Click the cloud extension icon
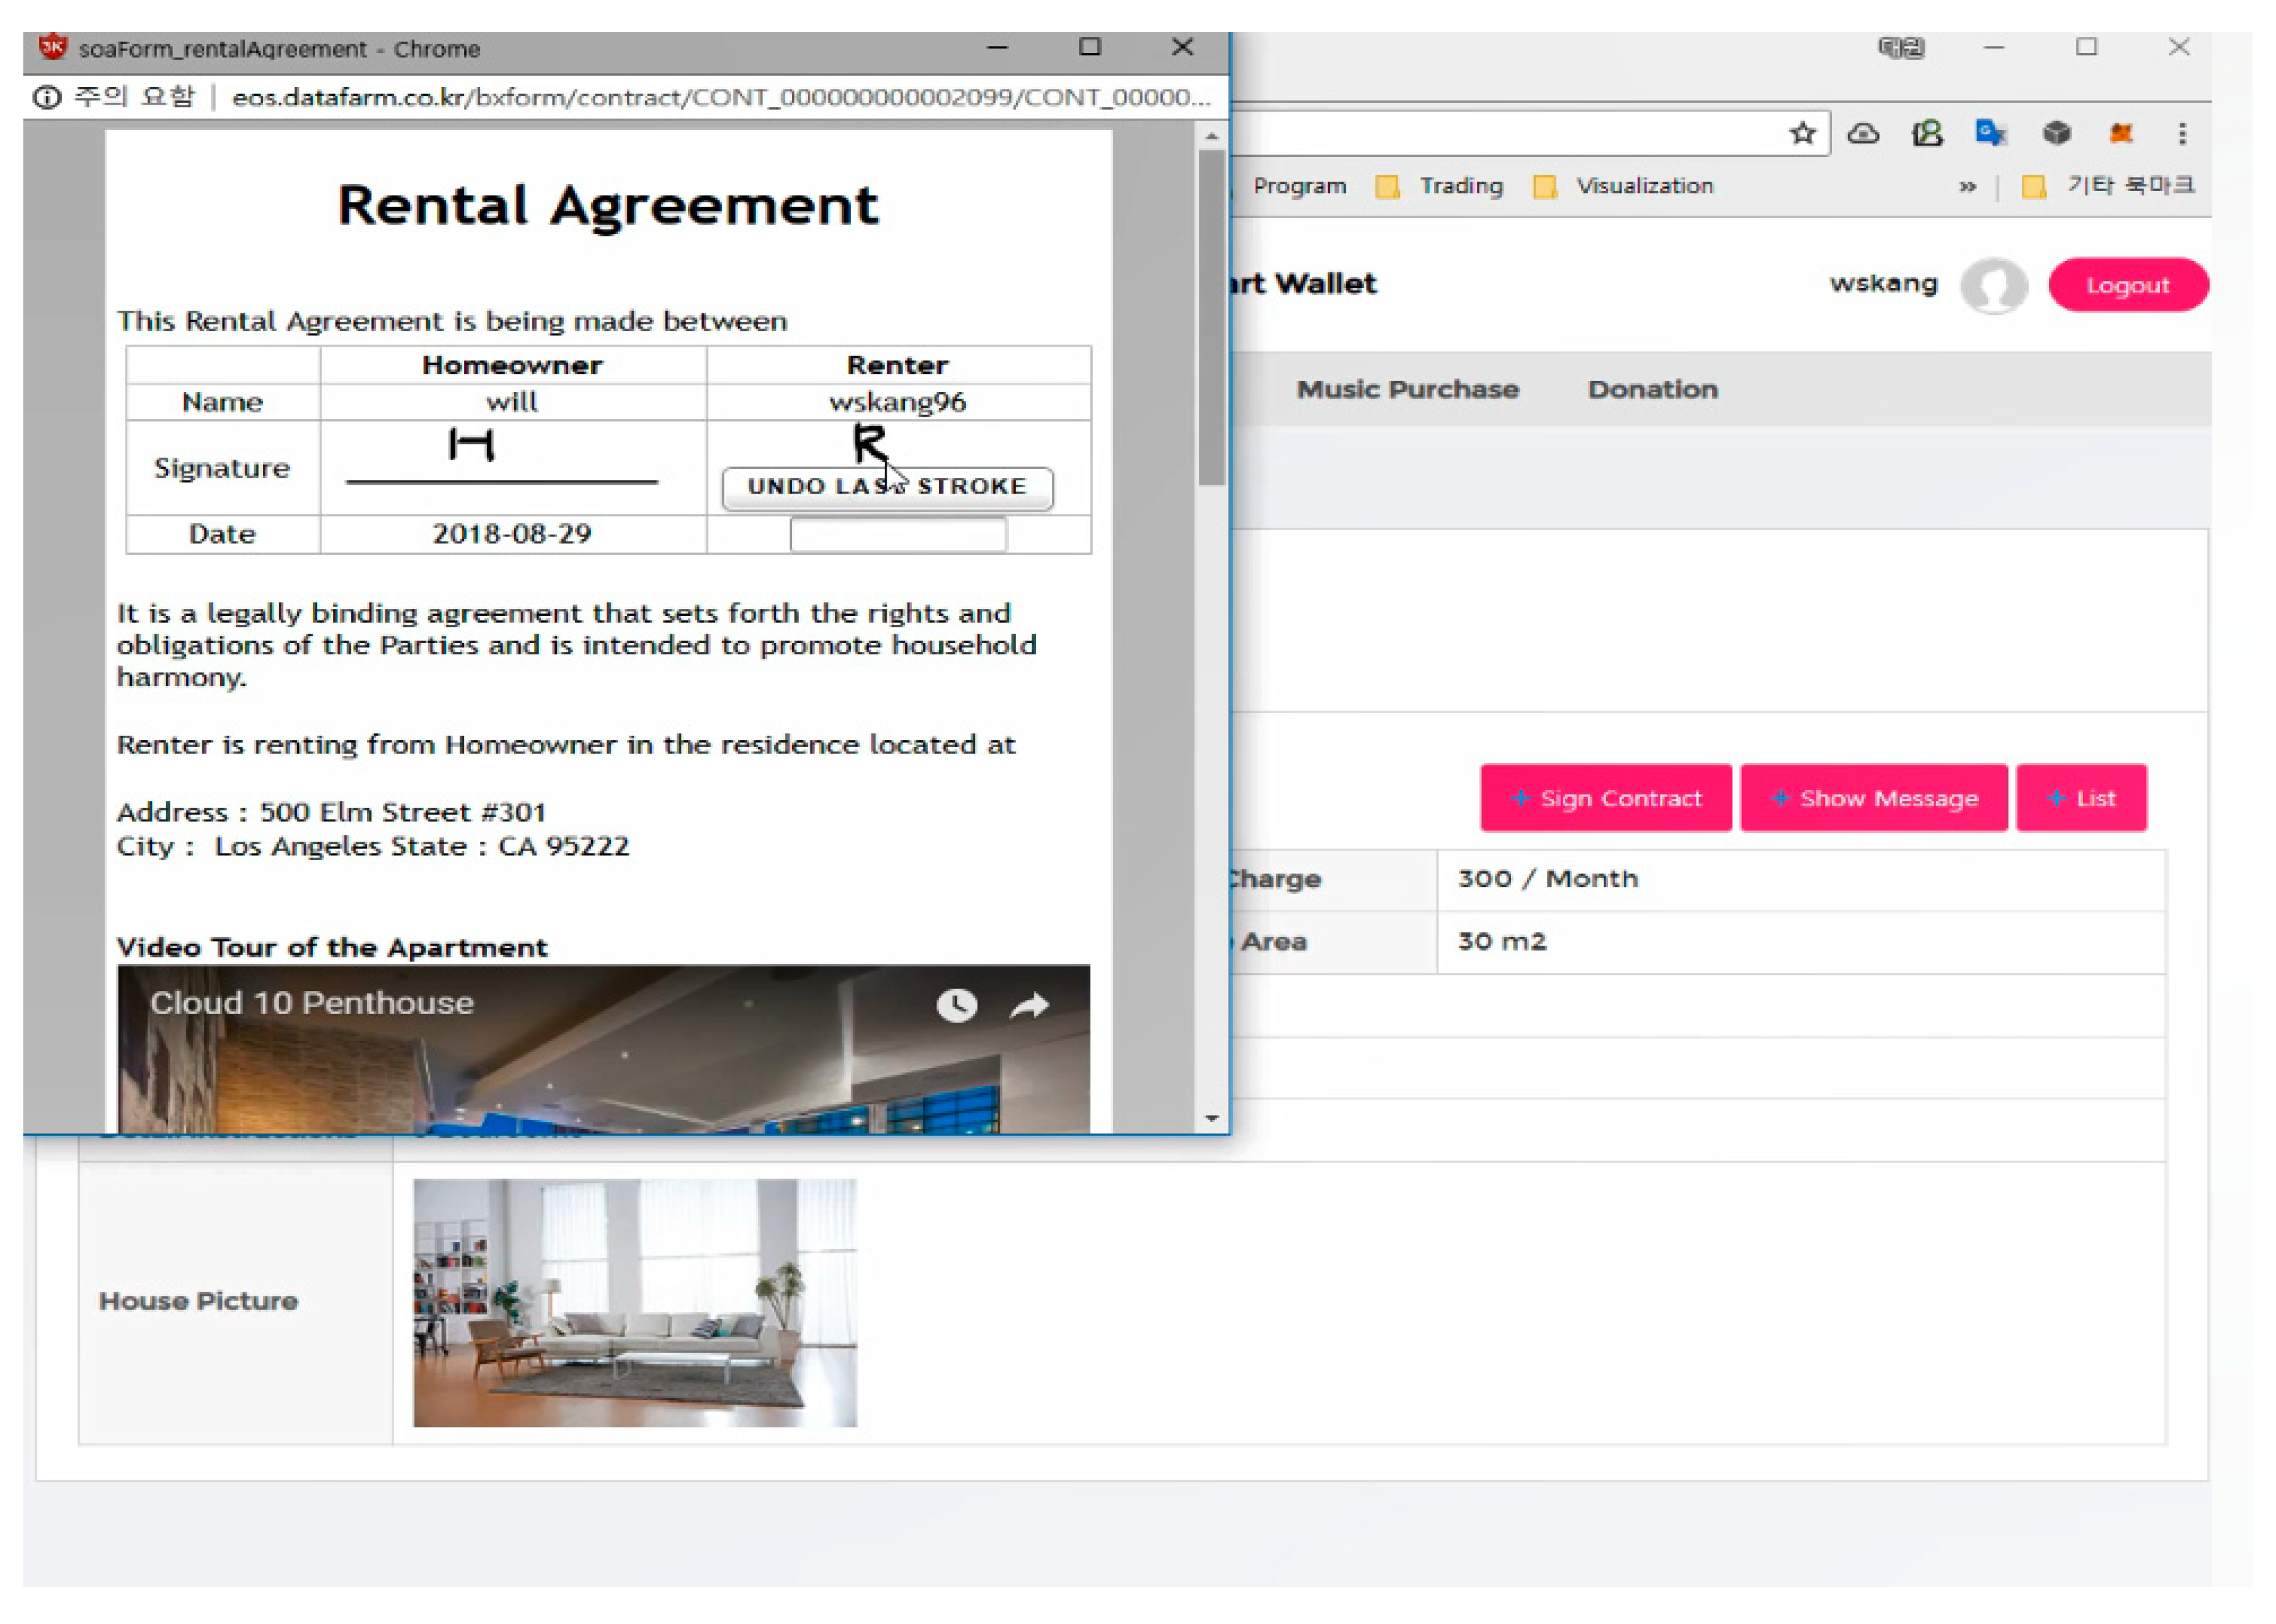Image resolution: width=2276 pixels, height=1624 pixels. click(x=1862, y=134)
